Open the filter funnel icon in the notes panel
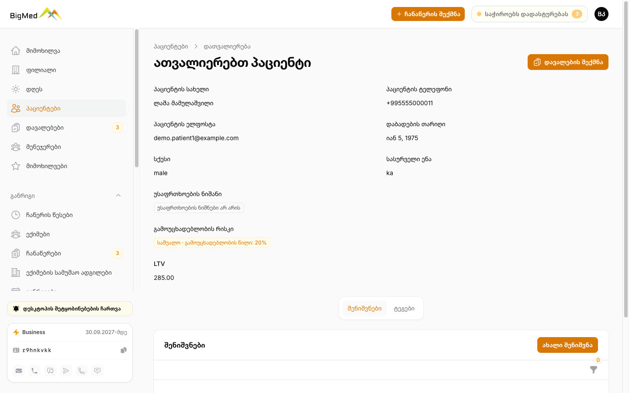 tap(594, 370)
